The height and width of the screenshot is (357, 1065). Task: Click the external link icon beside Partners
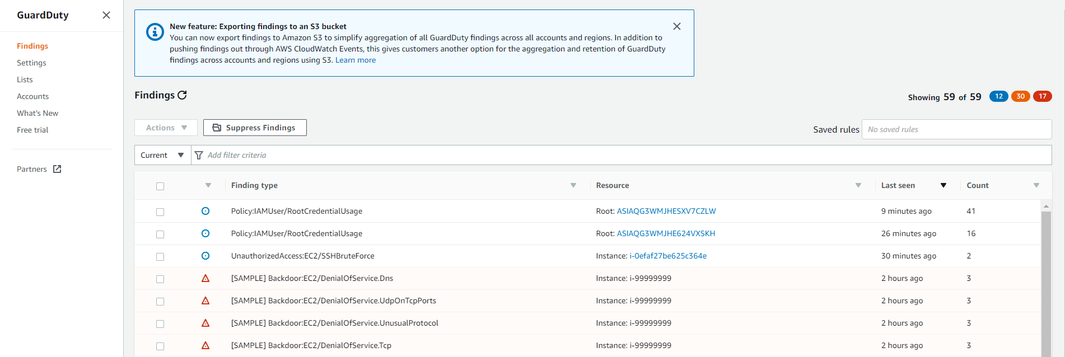tap(57, 169)
